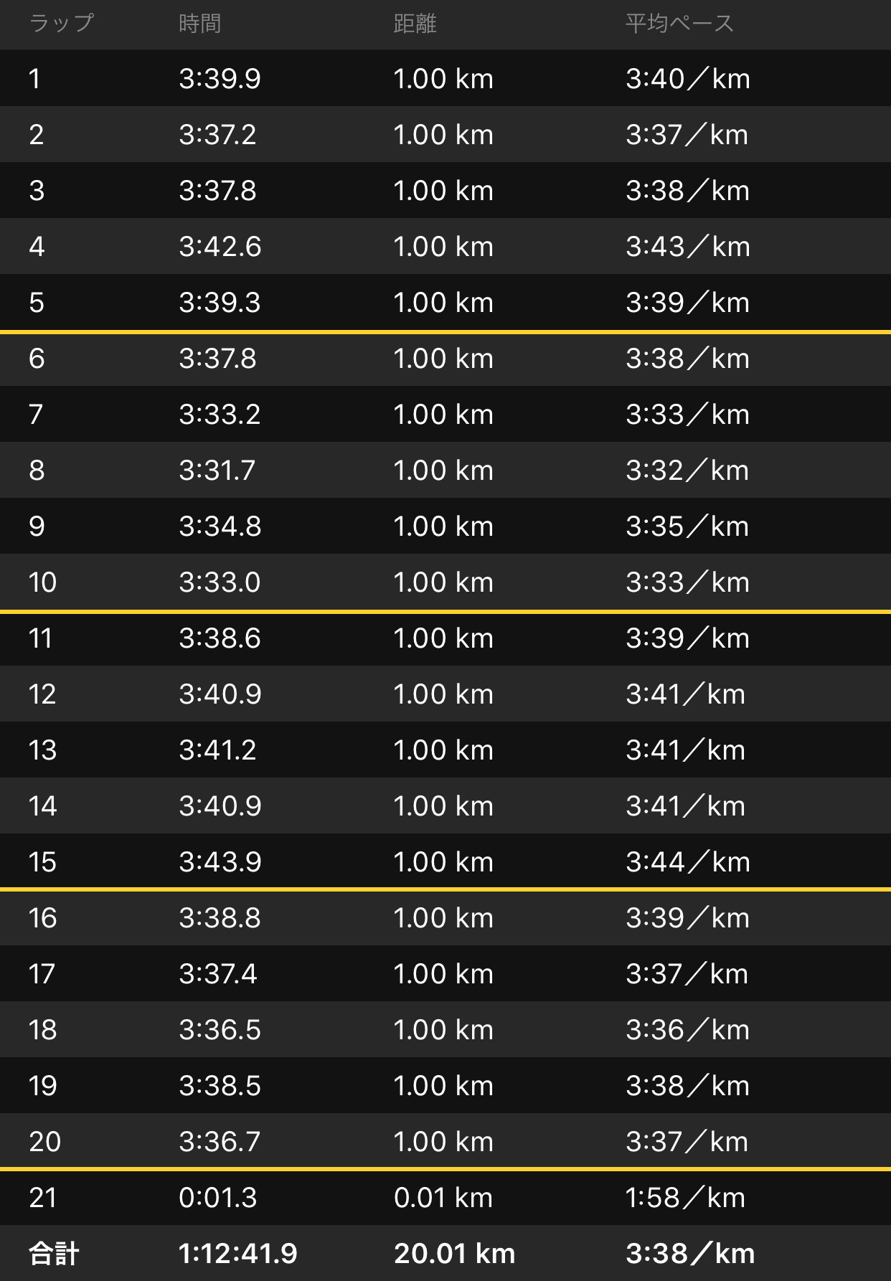This screenshot has height=1281, width=891.
Task: Open lap 1 row with time 3:39.9
Action: tap(445, 78)
